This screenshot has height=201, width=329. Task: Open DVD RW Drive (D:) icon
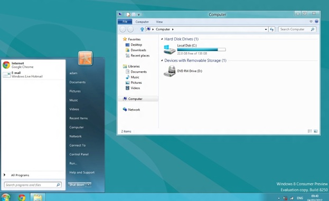click(x=170, y=71)
